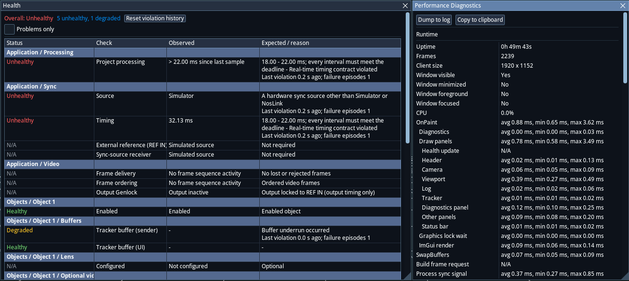Click the Degraded Tracker buffer (sender) row

(x=202, y=234)
